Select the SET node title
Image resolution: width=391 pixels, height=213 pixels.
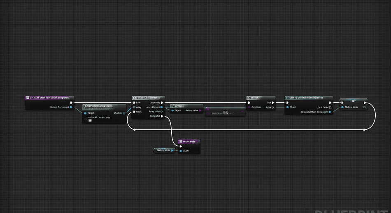(x=354, y=101)
